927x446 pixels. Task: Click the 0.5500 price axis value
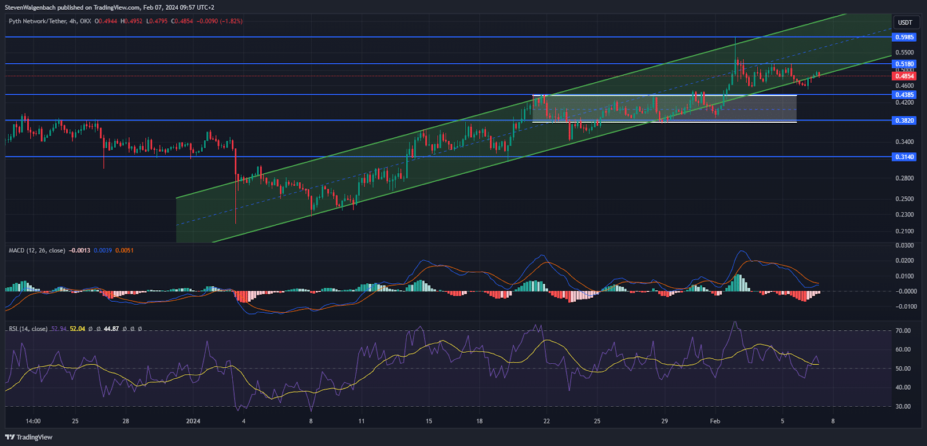pos(904,53)
